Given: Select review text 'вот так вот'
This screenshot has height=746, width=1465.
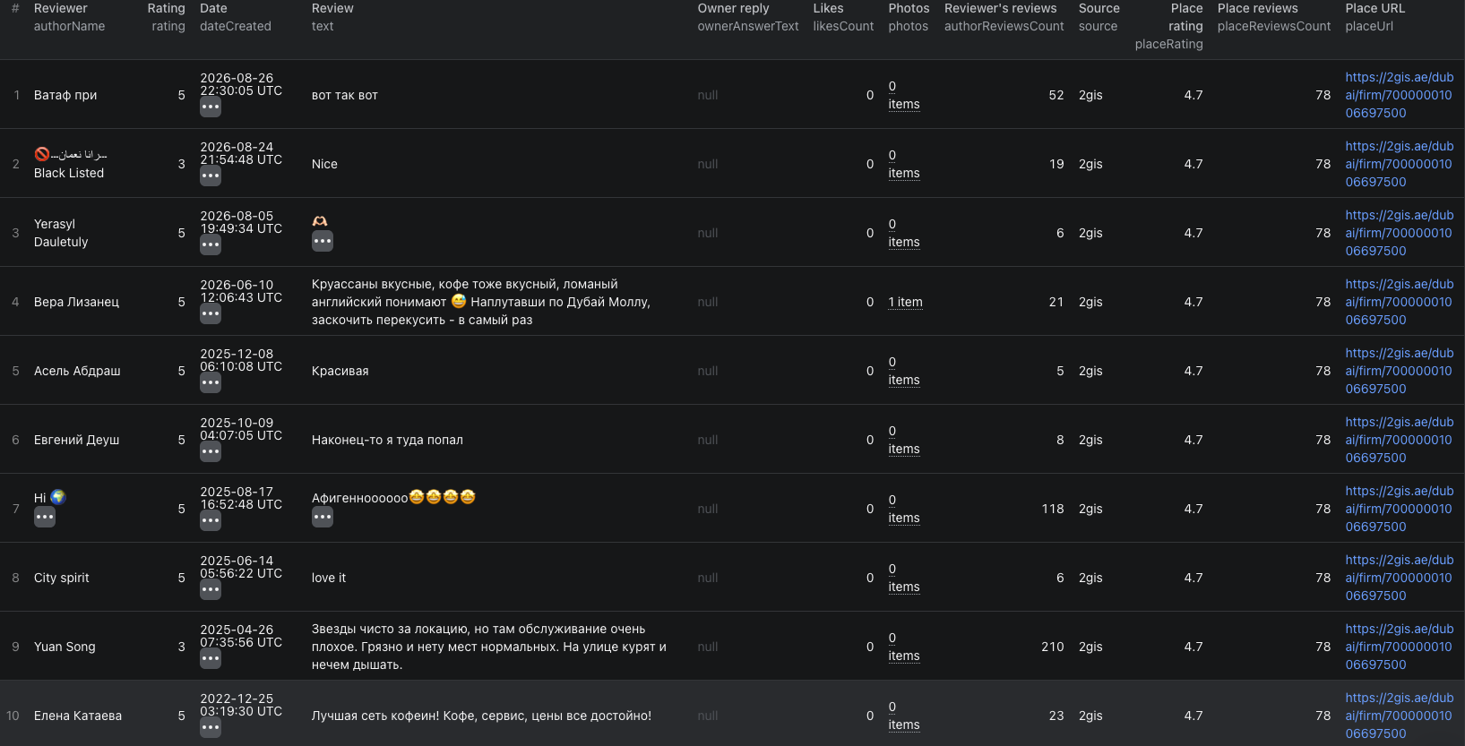Looking at the screenshot, I should point(345,95).
